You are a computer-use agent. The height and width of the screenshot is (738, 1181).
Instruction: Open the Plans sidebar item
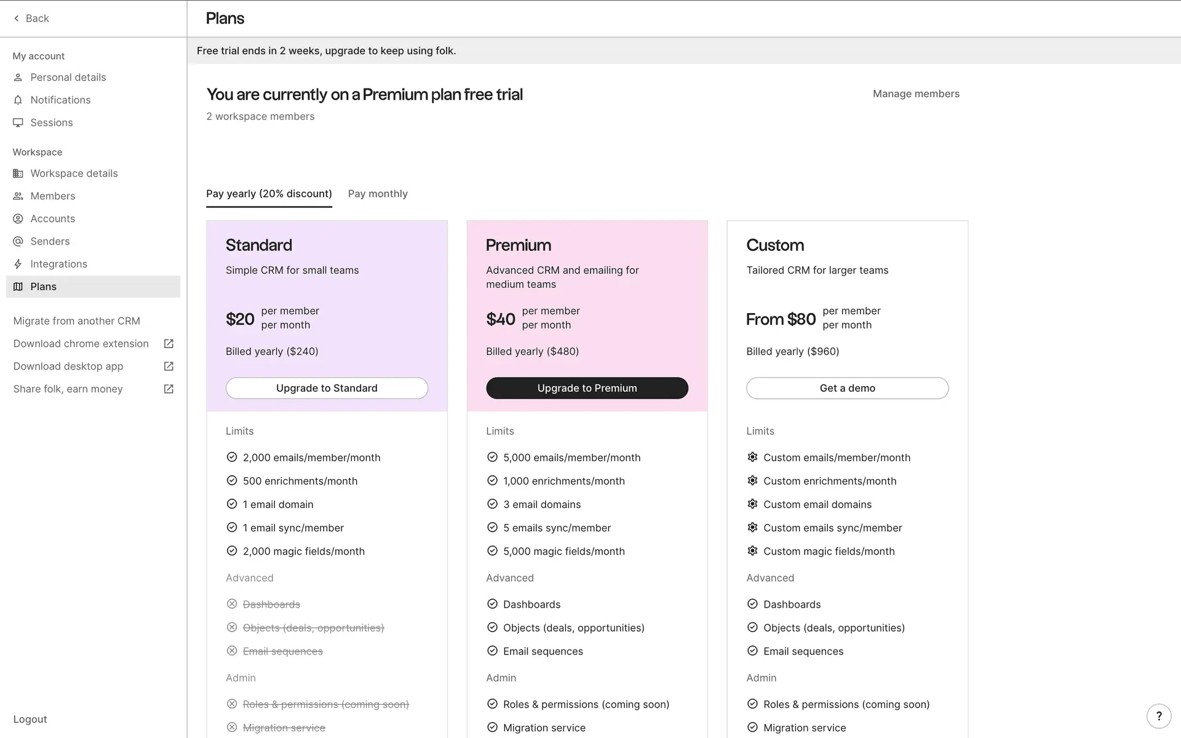tap(44, 287)
